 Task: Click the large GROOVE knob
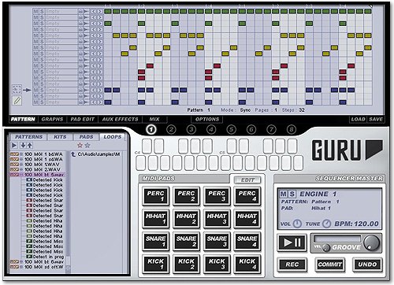[372, 242]
